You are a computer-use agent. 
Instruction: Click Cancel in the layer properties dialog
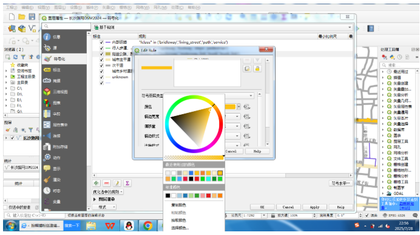coord(288,207)
